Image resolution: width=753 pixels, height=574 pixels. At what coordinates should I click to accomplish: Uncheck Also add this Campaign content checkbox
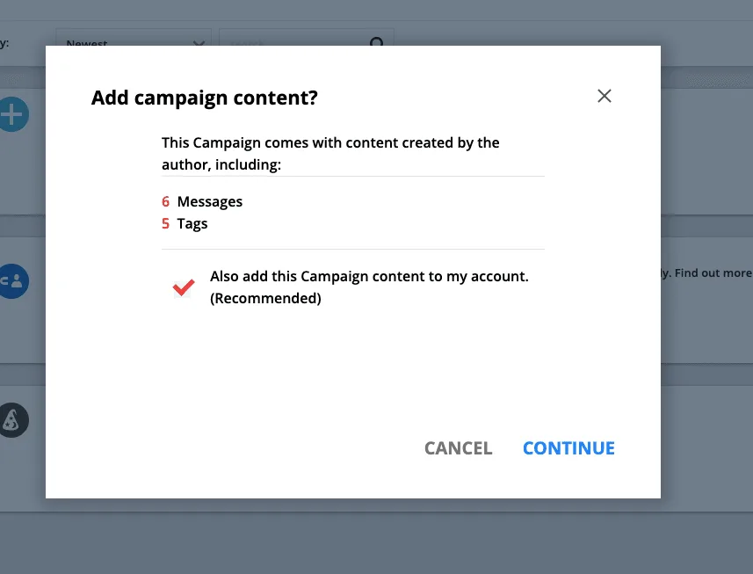[184, 287]
